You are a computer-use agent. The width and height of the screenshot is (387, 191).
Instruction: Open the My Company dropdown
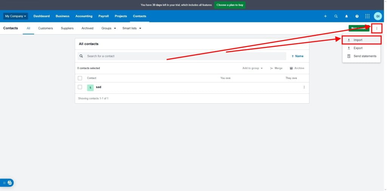[x=15, y=16]
